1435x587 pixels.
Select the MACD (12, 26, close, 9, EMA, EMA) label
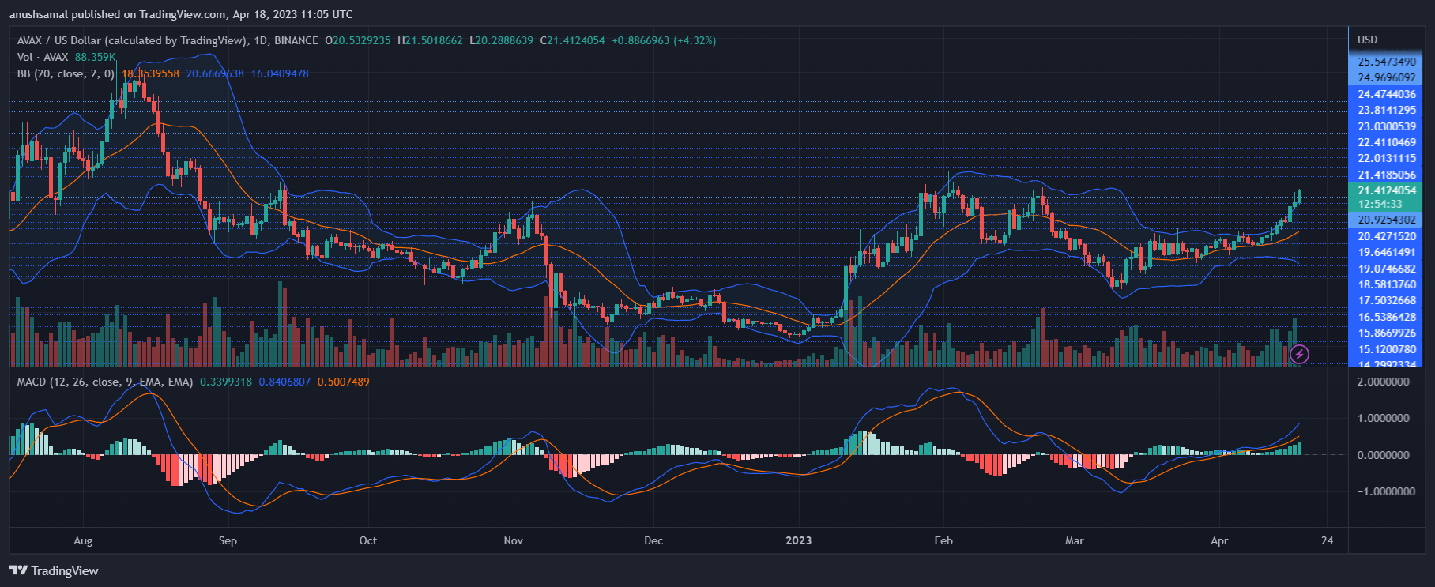104,382
